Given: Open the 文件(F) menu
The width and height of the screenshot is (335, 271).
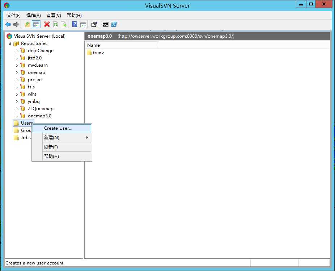Looking at the screenshot, I should (x=13, y=16).
